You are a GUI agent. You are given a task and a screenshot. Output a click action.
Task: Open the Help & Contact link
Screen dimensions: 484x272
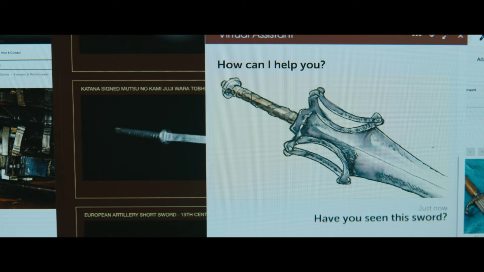click(x=11, y=53)
